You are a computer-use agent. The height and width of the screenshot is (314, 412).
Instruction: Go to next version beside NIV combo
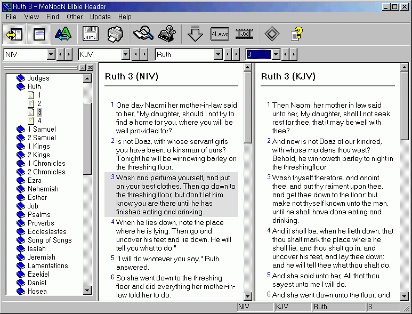point(69,55)
